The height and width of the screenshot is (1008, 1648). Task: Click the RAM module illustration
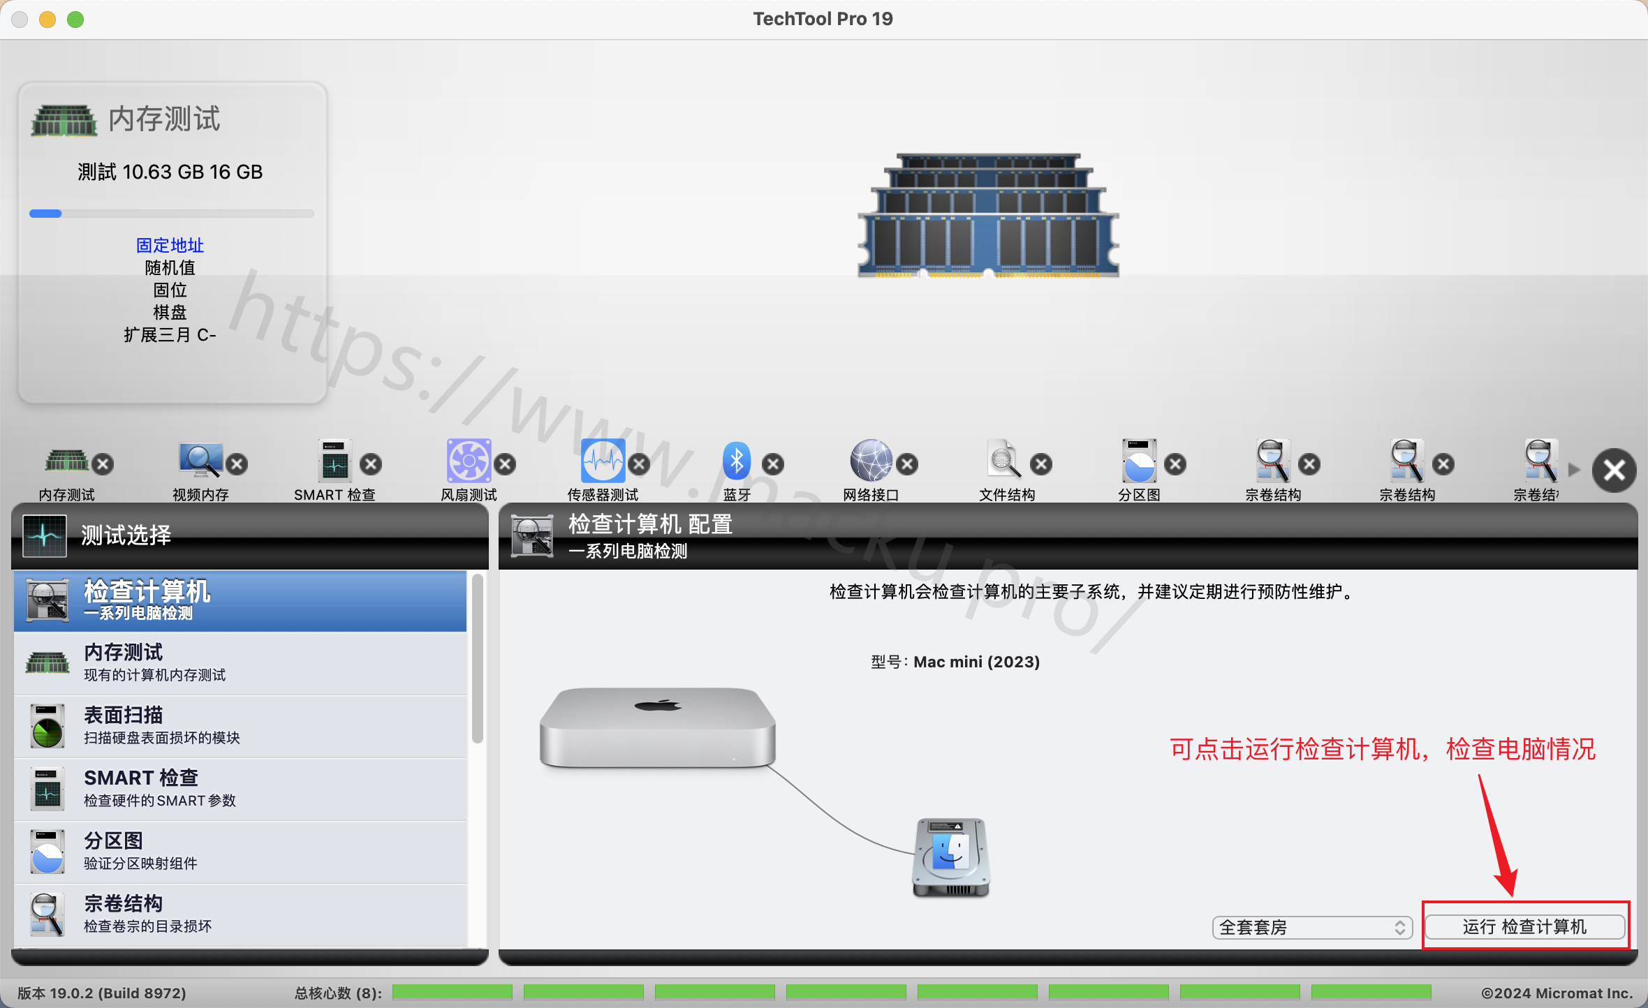click(x=988, y=215)
